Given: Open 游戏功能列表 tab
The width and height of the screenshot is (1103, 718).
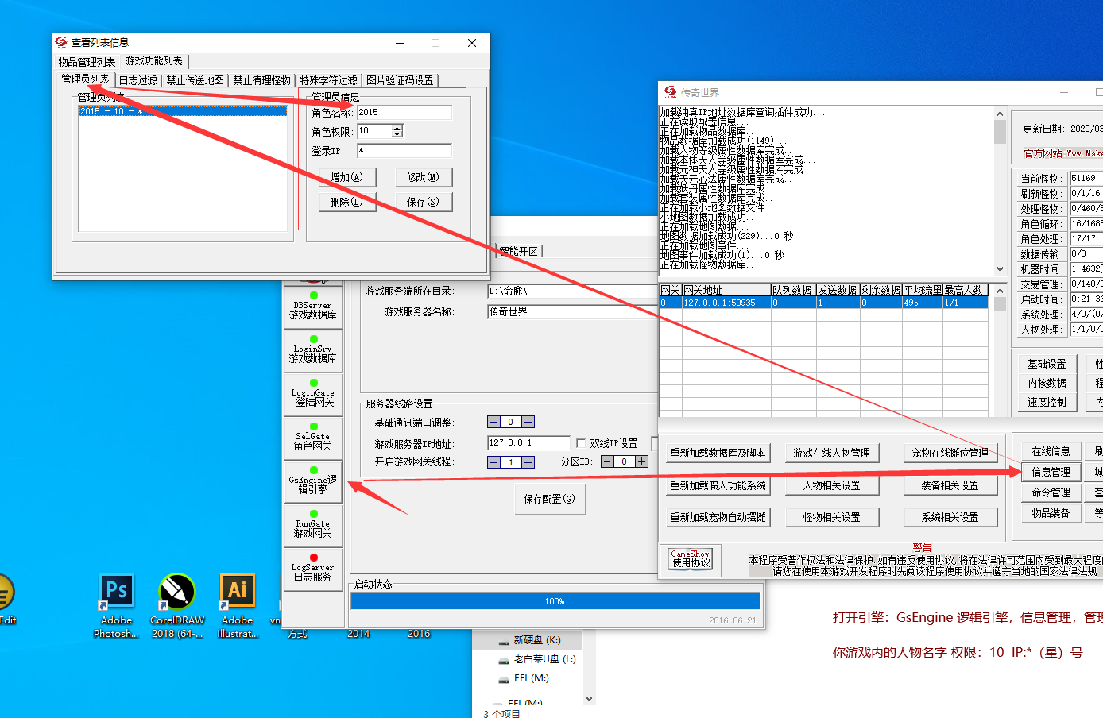Looking at the screenshot, I should click(x=154, y=61).
